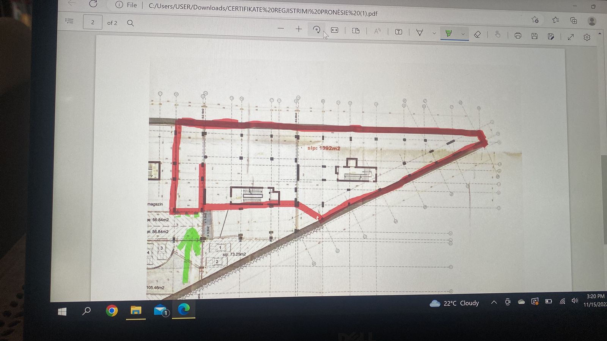Open taskbar search
The width and height of the screenshot is (607, 341).
[x=86, y=311]
